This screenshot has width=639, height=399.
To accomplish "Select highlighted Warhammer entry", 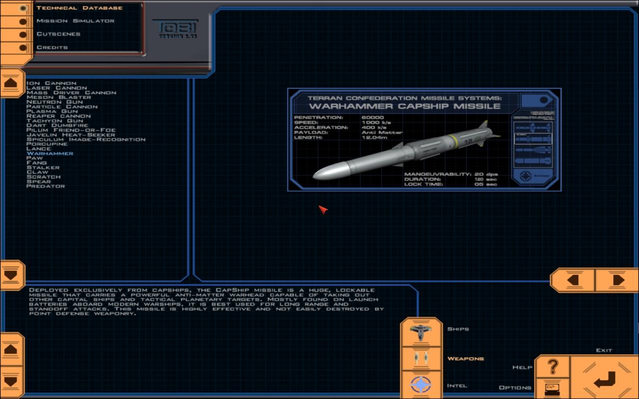I will coord(50,154).
